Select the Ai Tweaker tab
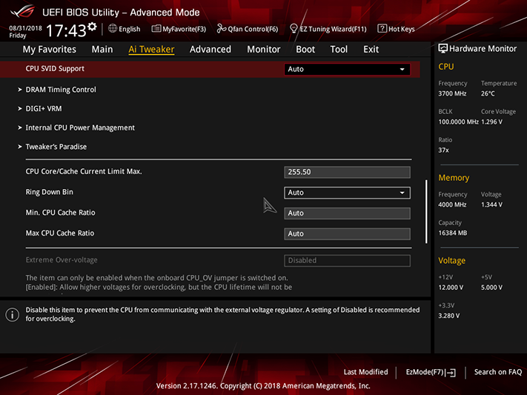This screenshot has height=395, width=527. [151, 50]
